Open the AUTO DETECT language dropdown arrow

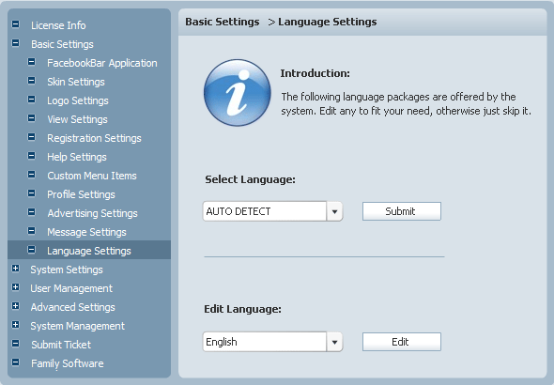pos(334,211)
